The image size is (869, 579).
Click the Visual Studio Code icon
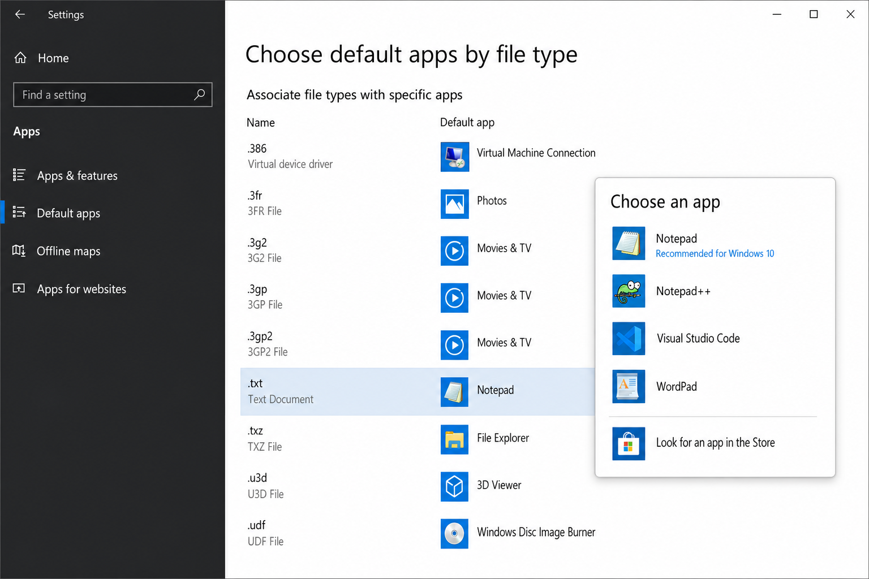[x=629, y=339]
